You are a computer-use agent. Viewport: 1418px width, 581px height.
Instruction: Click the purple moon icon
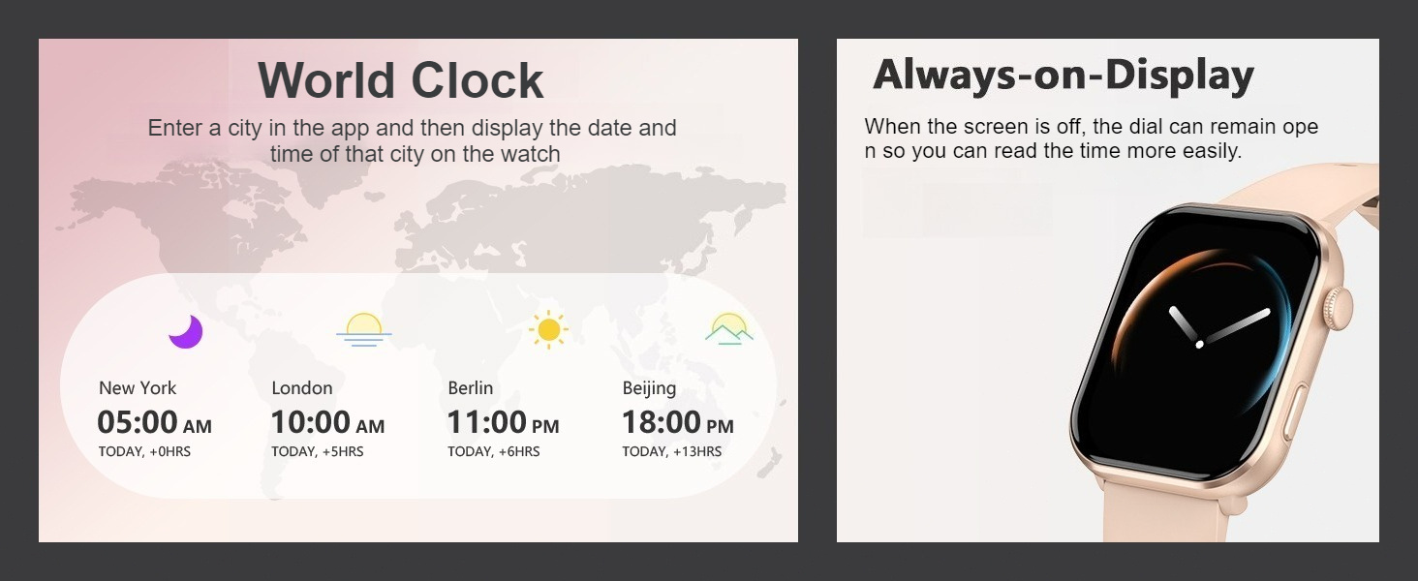185,331
